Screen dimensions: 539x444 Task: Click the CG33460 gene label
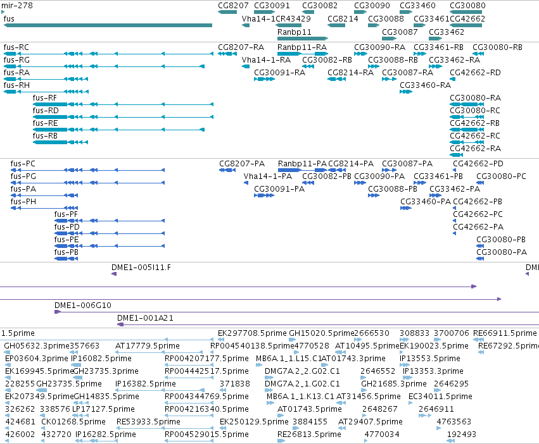click(417, 6)
